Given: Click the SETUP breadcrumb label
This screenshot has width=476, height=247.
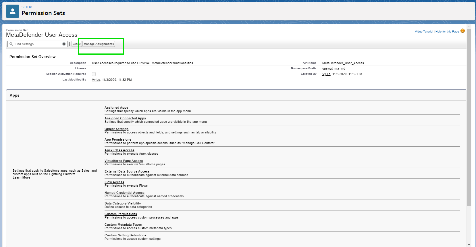Looking at the screenshot, I should point(27,7).
